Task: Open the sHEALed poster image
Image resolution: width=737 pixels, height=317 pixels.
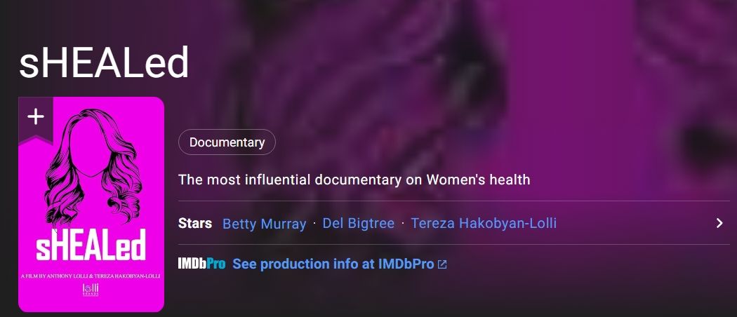Action: [91, 205]
